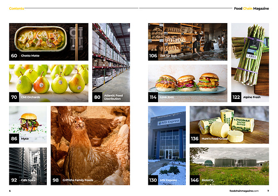Open the Zeit für Brot bakery image
Image resolution: width=278 pixels, height=196 pixels.
click(x=188, y=42)
